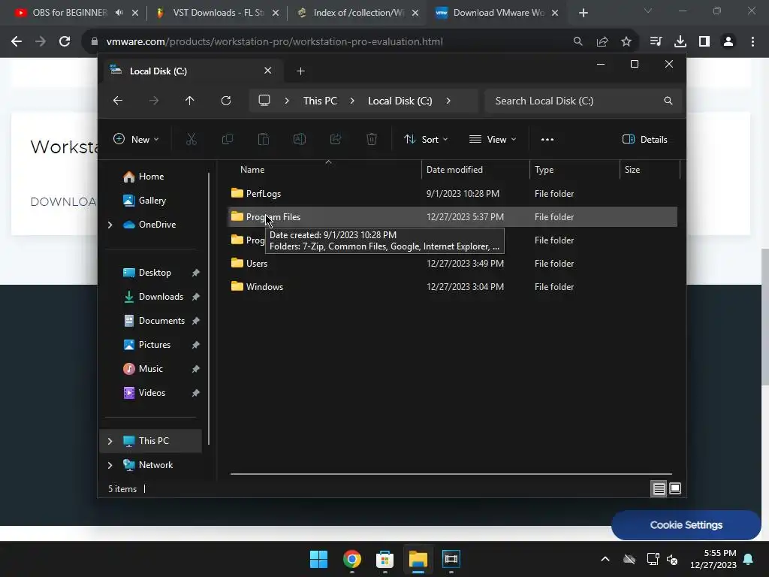Open the New item dropdown
Screen dimensions: 769x577
136,139
